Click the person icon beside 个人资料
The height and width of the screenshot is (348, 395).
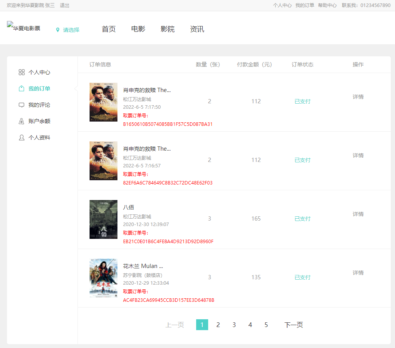[22, 137]
